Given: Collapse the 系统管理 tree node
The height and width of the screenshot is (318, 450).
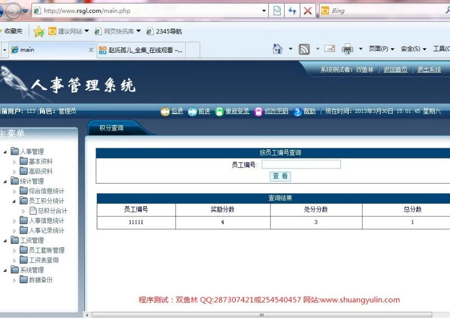Looking at the screenshot, I should pos(5,270).
